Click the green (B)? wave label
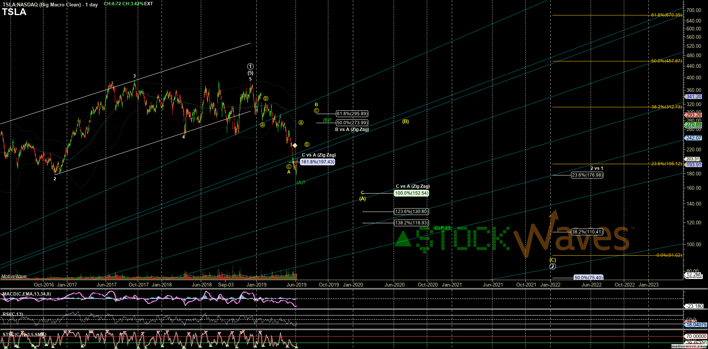 click(327, 120)
